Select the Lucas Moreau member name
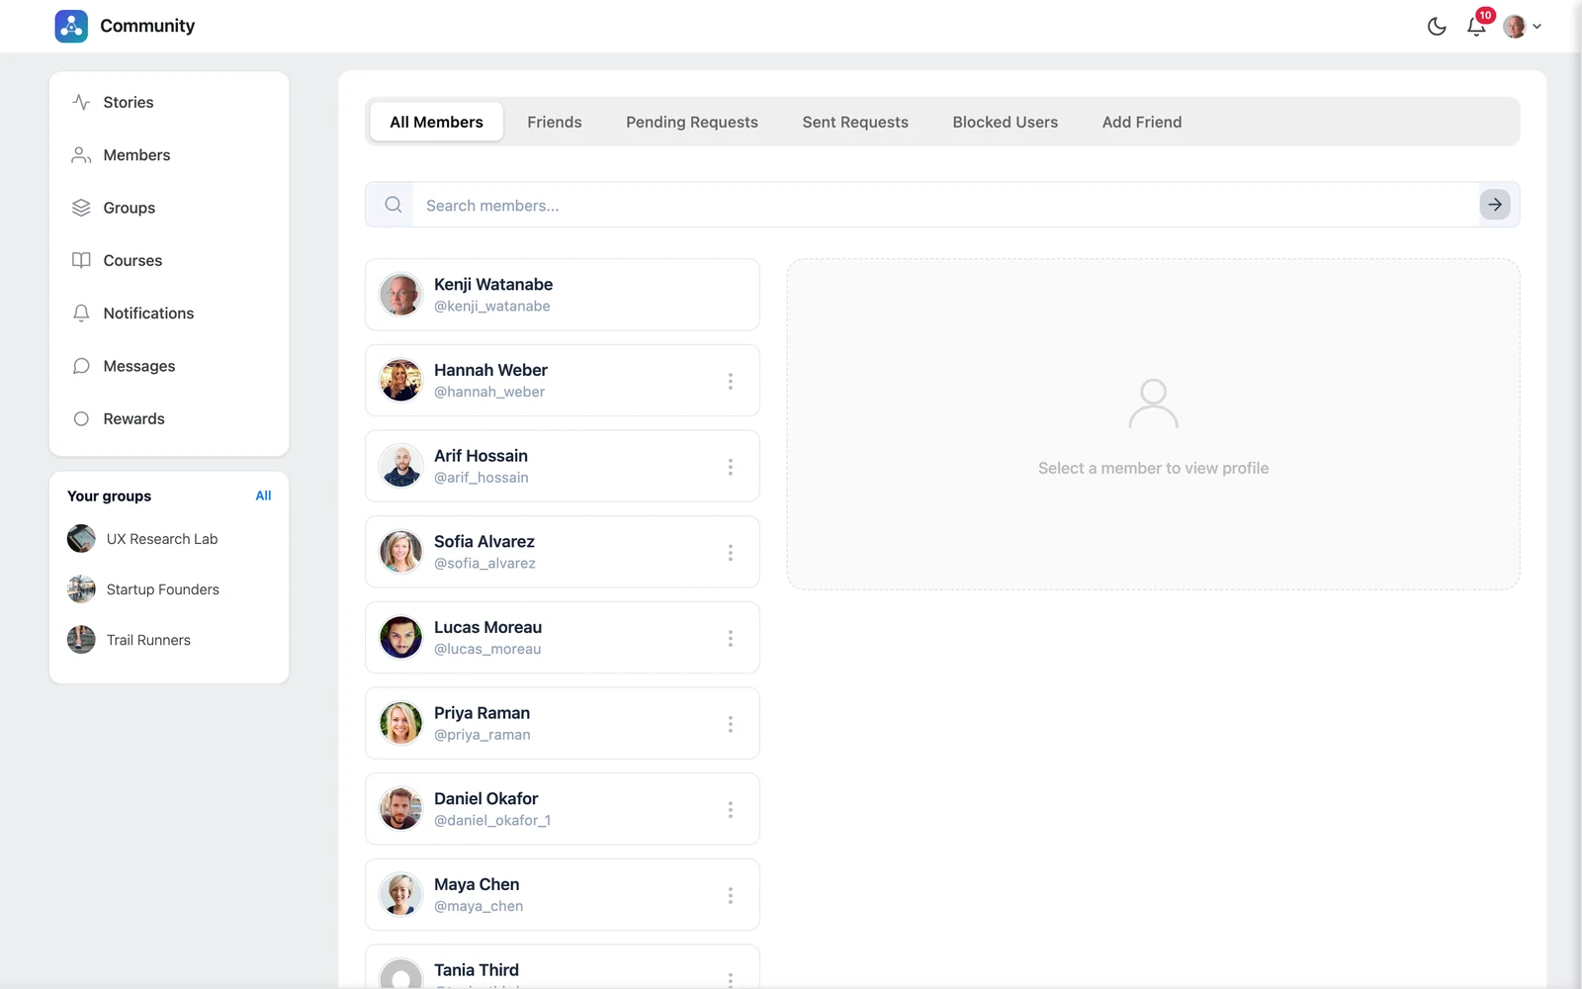 click(x=487, y=627)
